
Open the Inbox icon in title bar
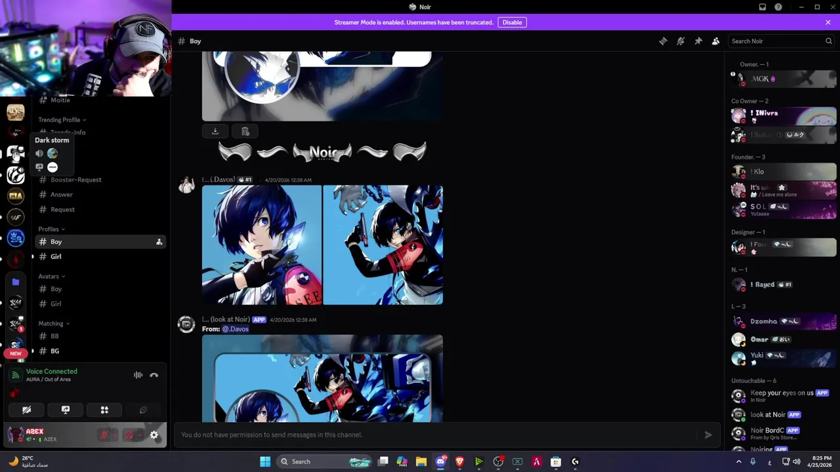pyautogui.click(x=763, y=7)
